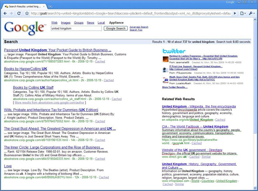Open saramarie69's tweet avatar thumbnail
The image size is (258, 191).
coord(165,59)
